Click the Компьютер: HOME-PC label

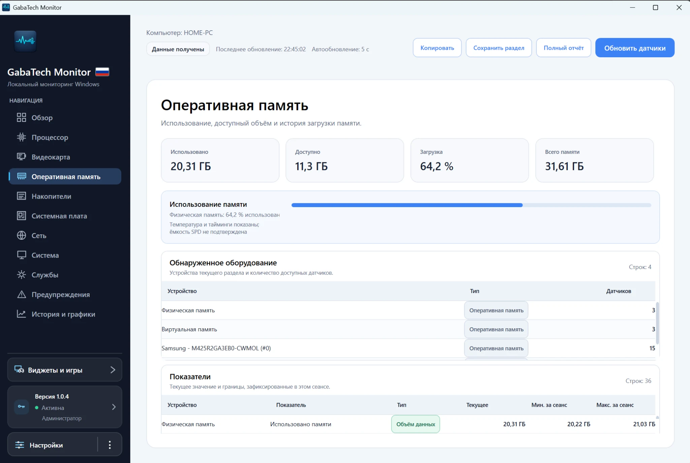[x=180, y=33]
